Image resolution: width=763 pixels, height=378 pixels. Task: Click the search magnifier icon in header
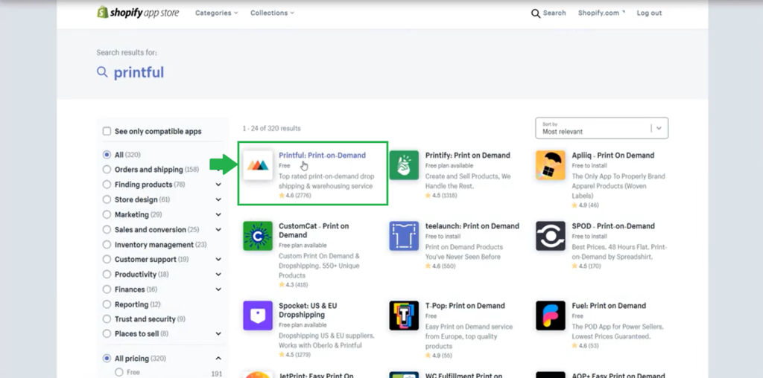tap(536, 13)
